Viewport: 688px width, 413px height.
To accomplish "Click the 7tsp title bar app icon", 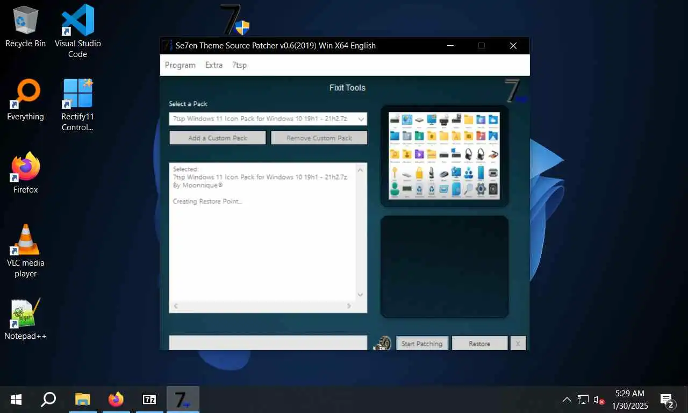I will (167, 46).
